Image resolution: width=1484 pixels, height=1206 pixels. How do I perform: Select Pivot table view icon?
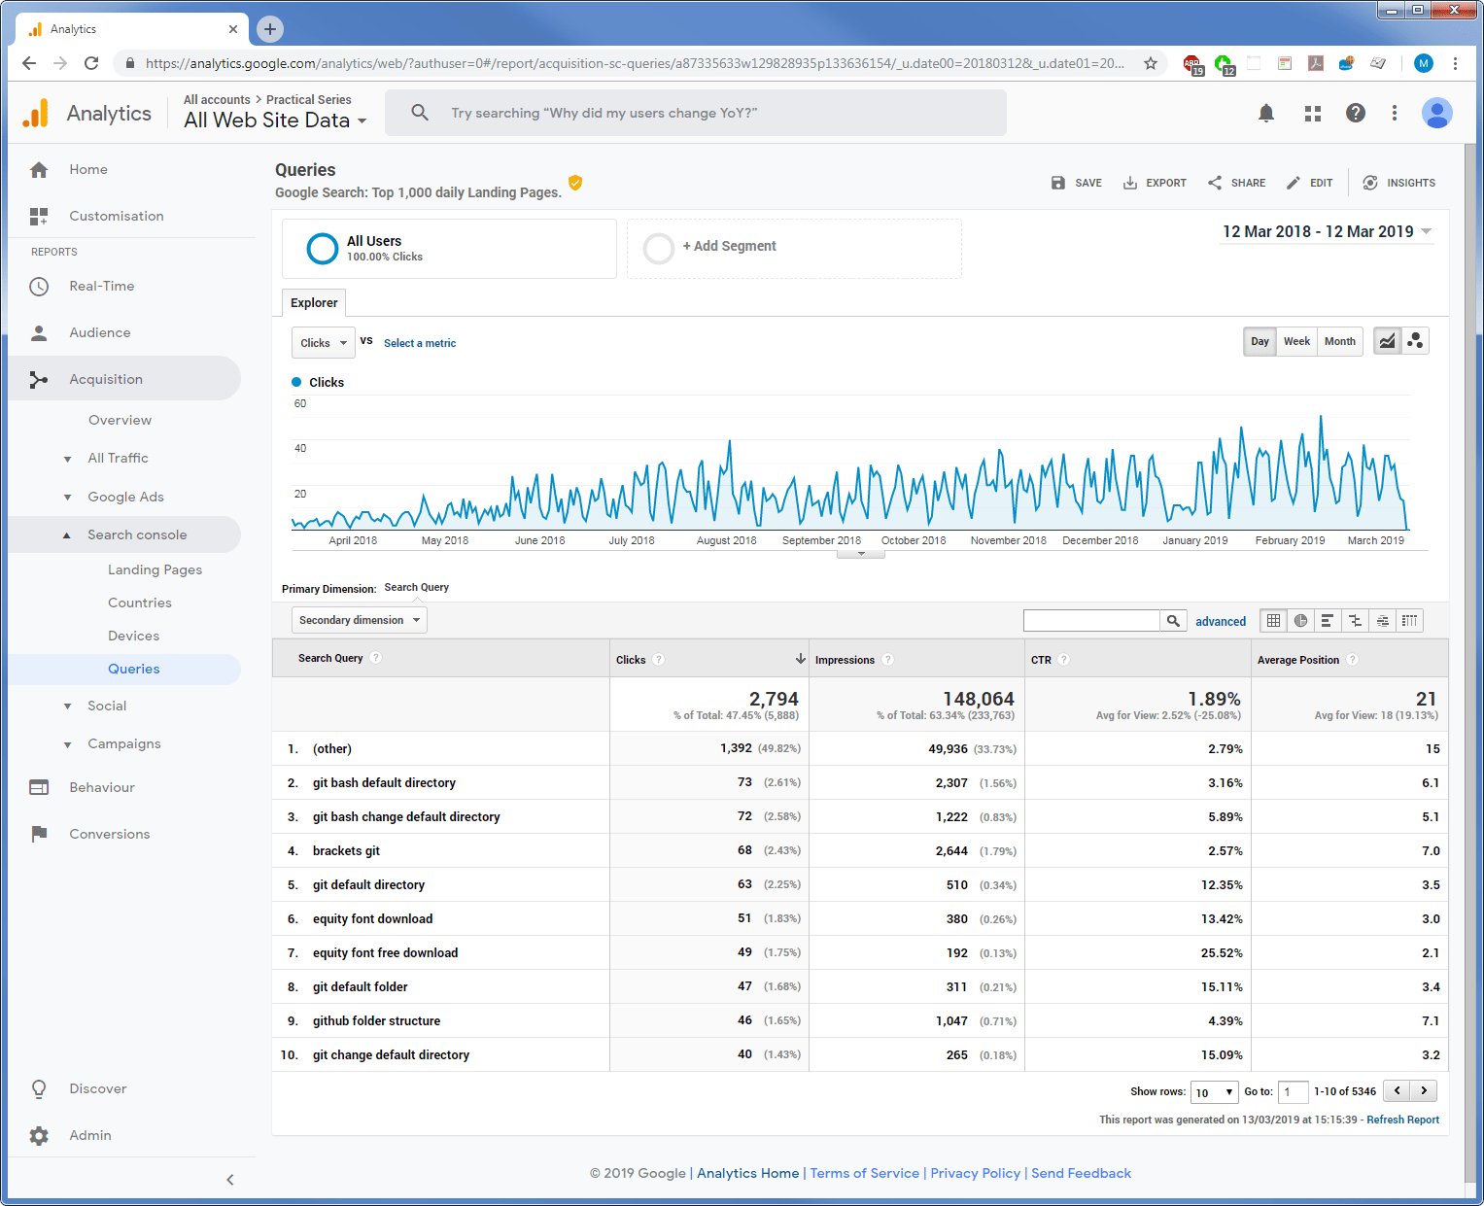[x=1409, y=621]
